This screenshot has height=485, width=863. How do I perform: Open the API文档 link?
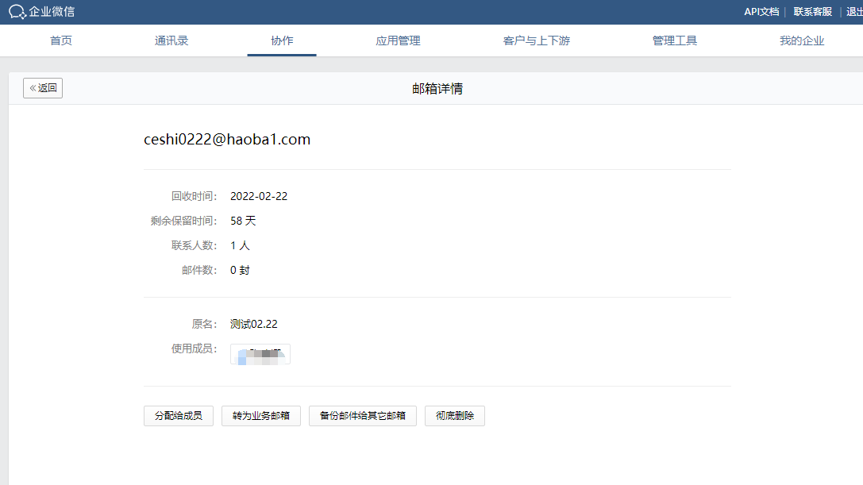761,12
